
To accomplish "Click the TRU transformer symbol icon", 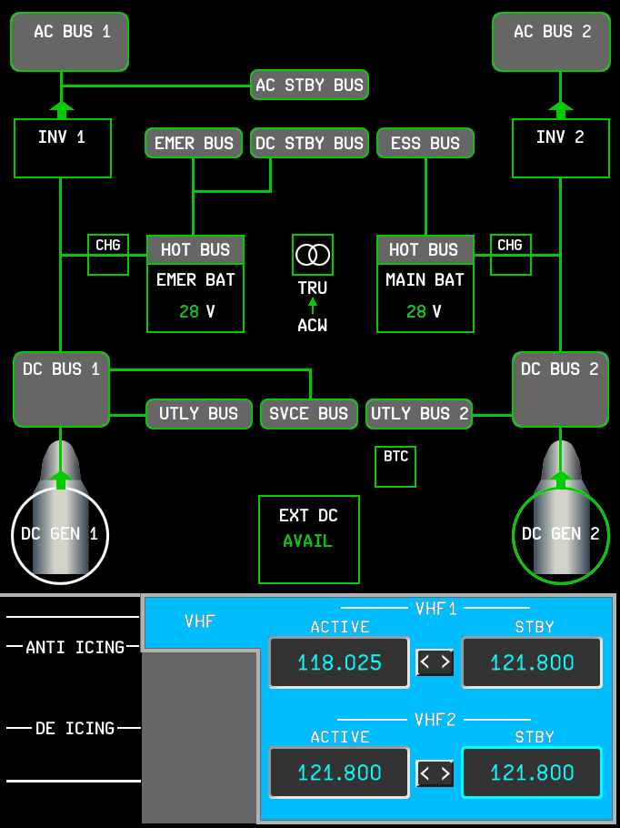I will (313, 255).
